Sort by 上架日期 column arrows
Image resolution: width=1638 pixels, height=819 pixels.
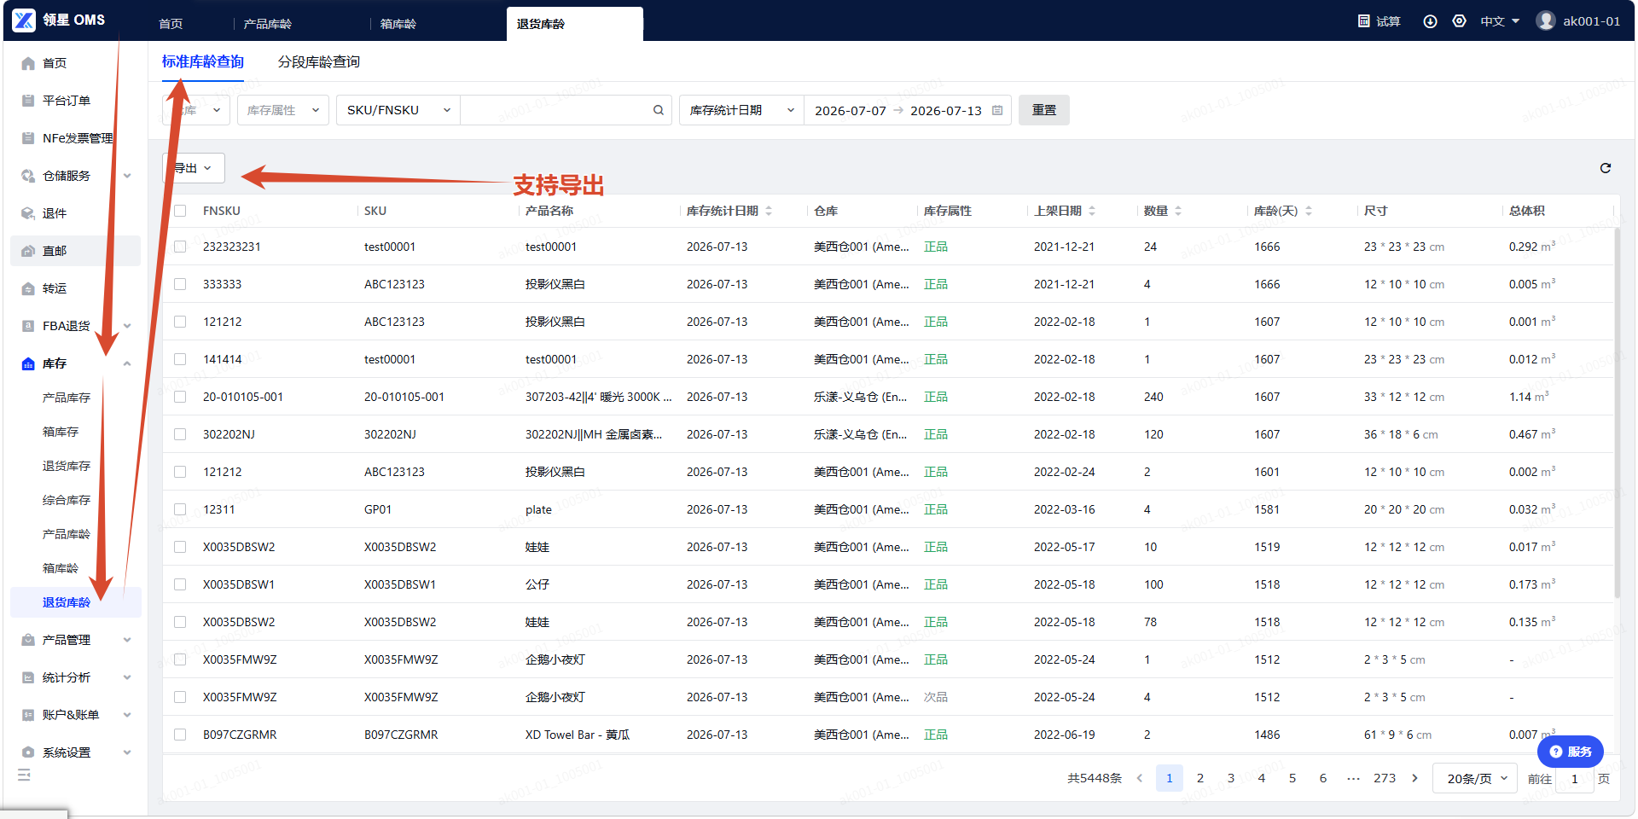click(1092, 211)
